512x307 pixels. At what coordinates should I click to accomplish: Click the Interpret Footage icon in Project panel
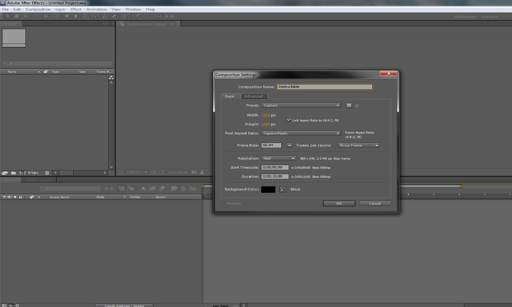tap(5, 173)
